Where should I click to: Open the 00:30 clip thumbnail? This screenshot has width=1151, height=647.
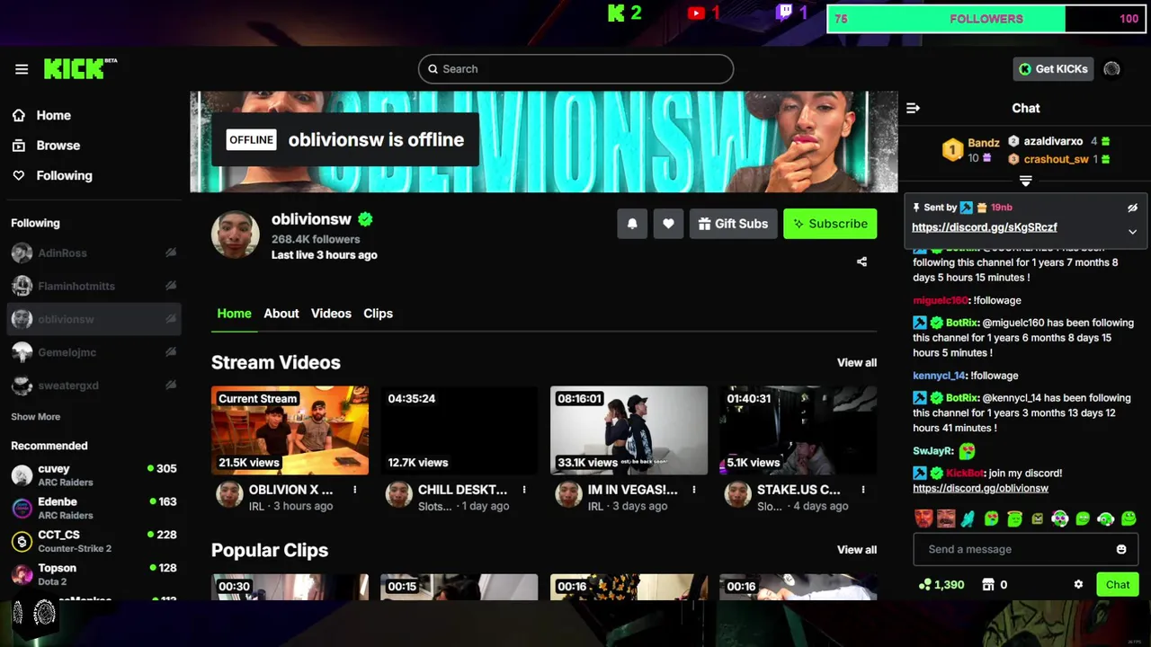tap(290, 587)
